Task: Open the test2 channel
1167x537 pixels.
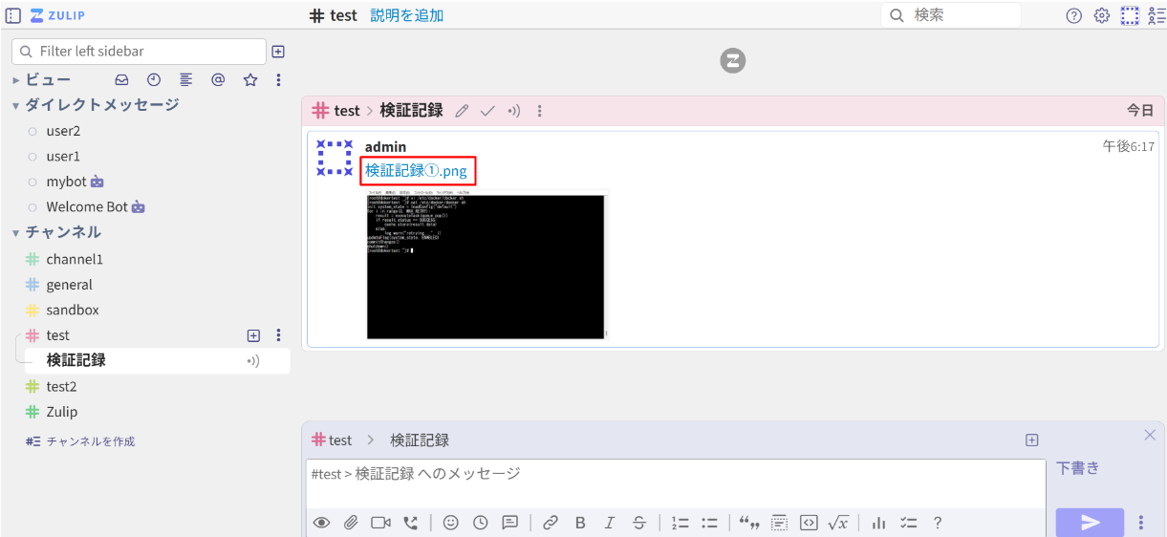Action: 61,386
